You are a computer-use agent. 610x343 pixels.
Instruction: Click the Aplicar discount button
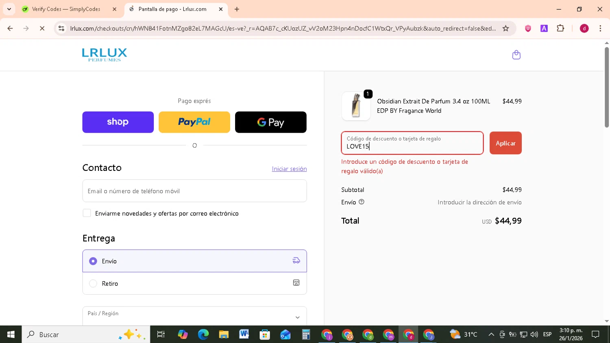tap(505, 143)
